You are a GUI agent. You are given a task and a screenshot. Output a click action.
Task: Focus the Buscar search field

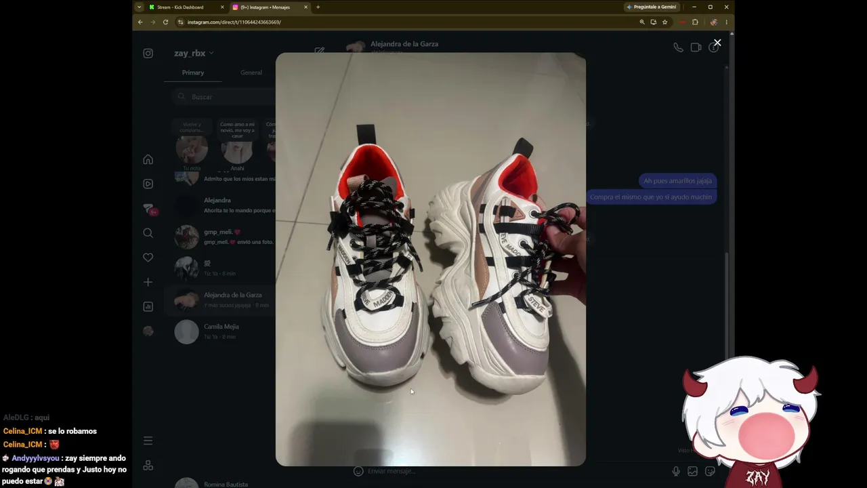(224, 97)
